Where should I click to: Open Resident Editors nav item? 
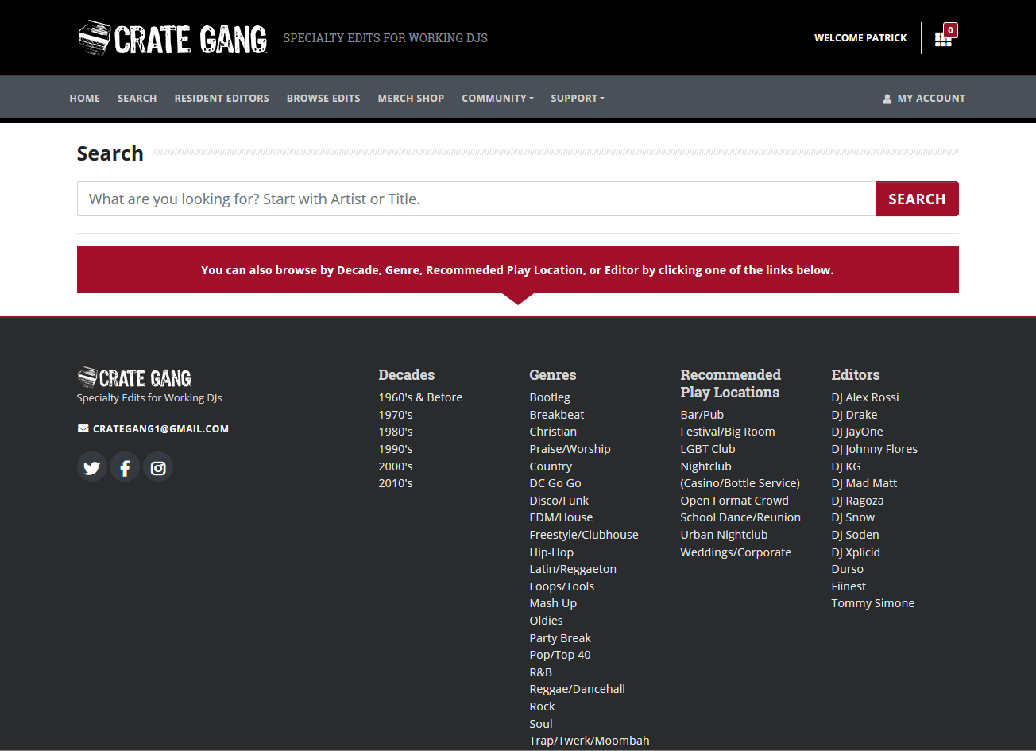(222, 99)
